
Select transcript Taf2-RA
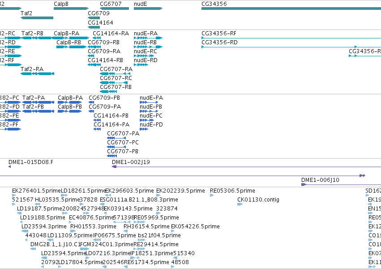coord(32,69)
